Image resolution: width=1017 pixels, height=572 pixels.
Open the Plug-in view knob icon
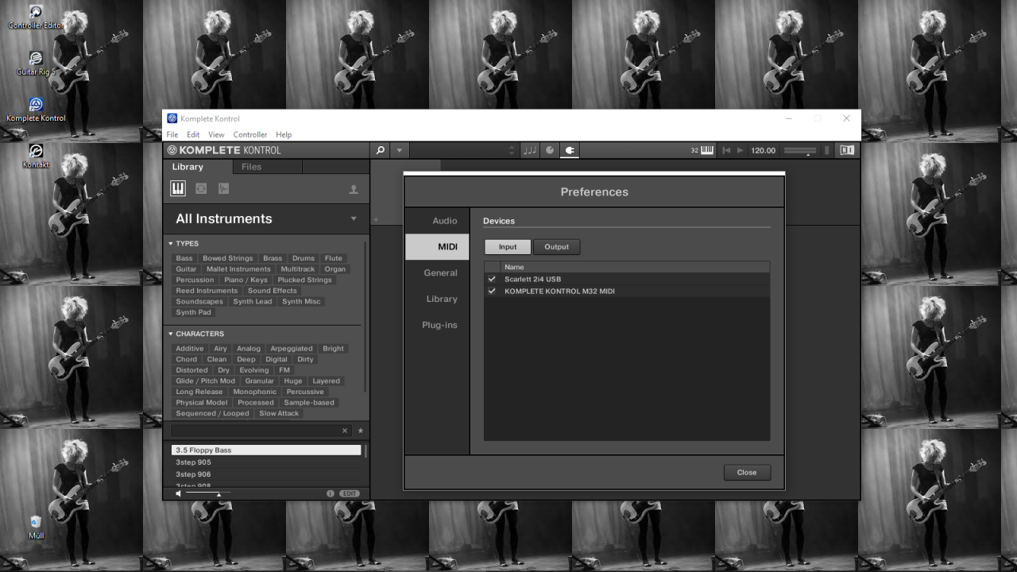pos(550,150)
